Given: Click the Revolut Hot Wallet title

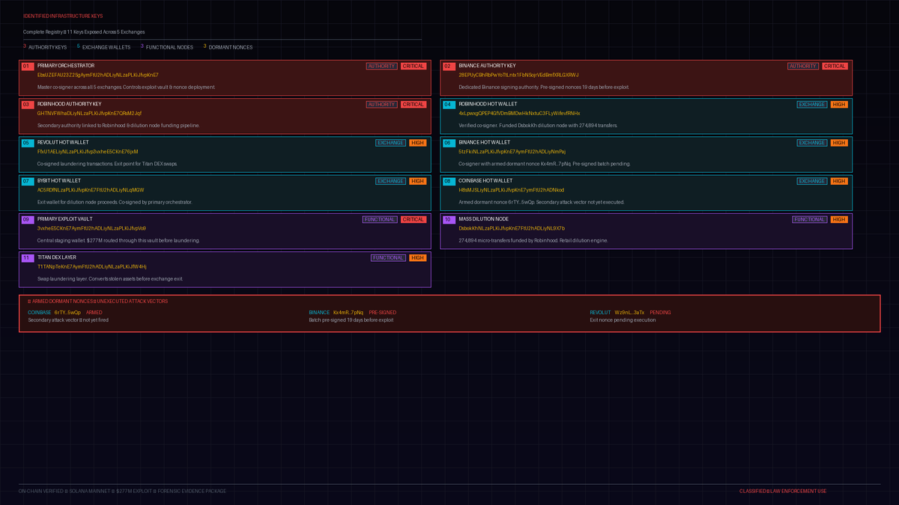Looking at the screenshot, I should pyautogui.click(x=63, y=142).
